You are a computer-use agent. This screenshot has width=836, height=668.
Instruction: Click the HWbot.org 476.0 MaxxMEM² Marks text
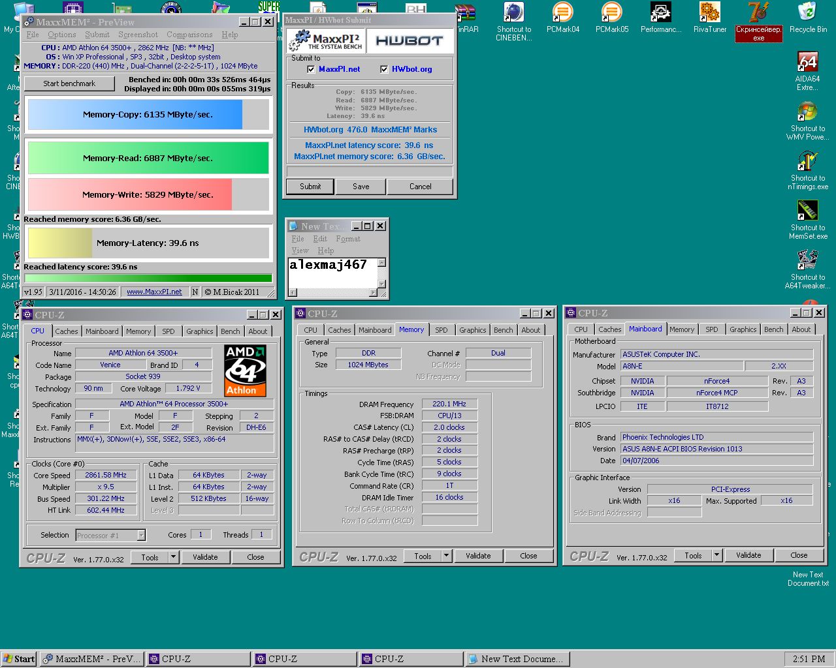tap(370, 130)
